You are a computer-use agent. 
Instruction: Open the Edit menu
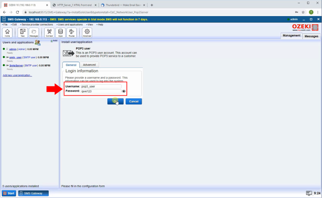(x=14, y=25)
